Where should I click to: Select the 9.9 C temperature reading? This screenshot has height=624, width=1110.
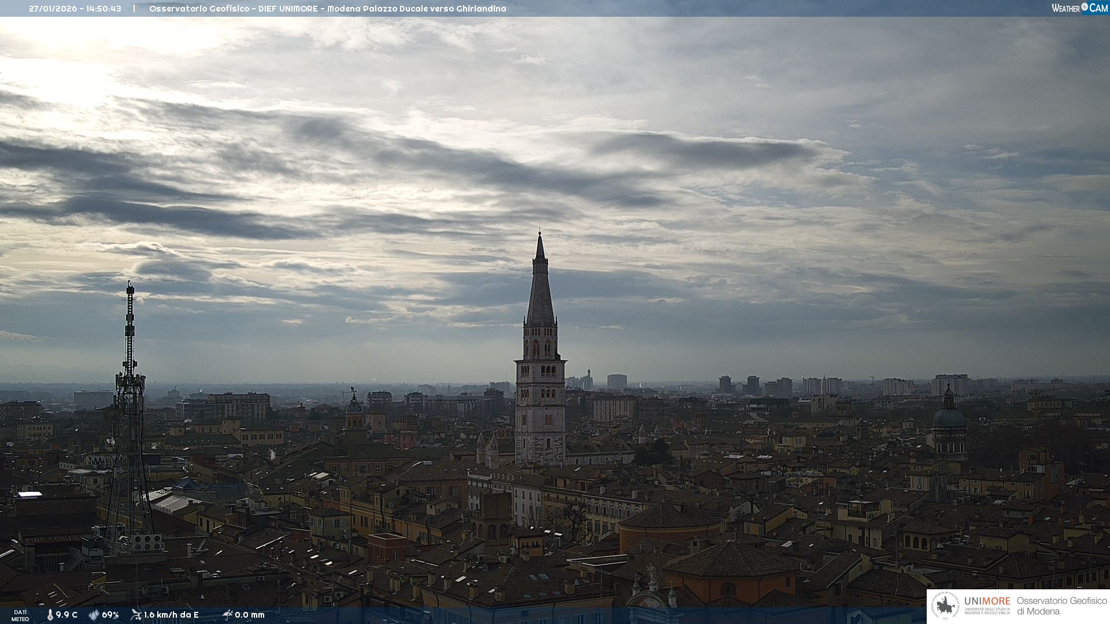pyautogui.click(x=66, y=615)
